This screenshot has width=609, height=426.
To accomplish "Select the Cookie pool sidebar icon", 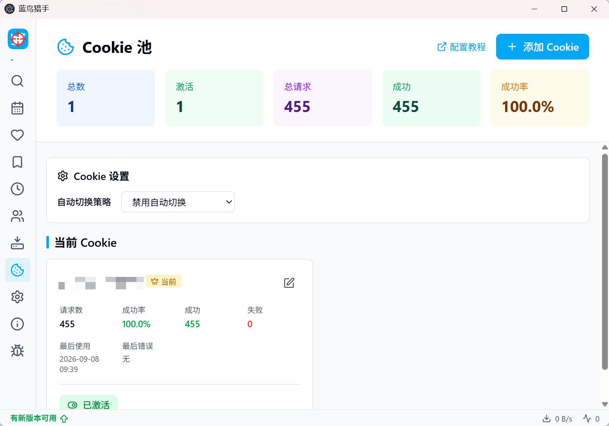I will [x=18, y=270].
